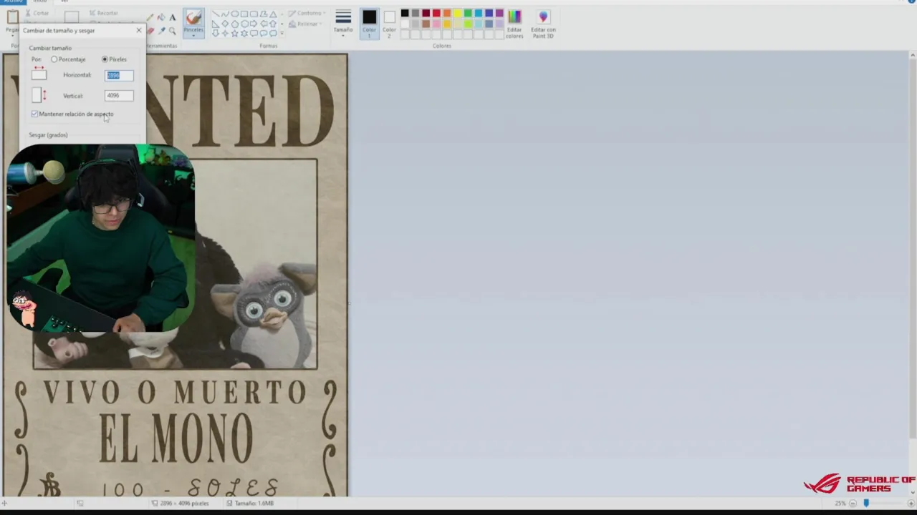
Task: Click Cortar scissors command
Action: tap(37, 13)
